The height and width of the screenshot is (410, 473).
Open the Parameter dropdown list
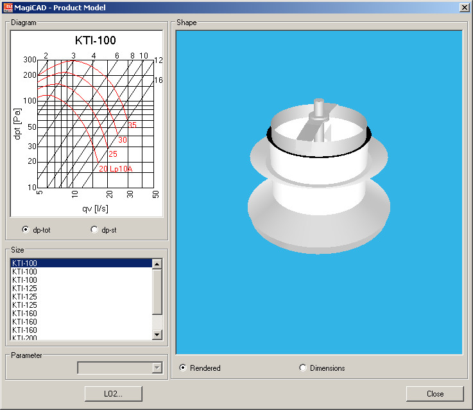157,368
